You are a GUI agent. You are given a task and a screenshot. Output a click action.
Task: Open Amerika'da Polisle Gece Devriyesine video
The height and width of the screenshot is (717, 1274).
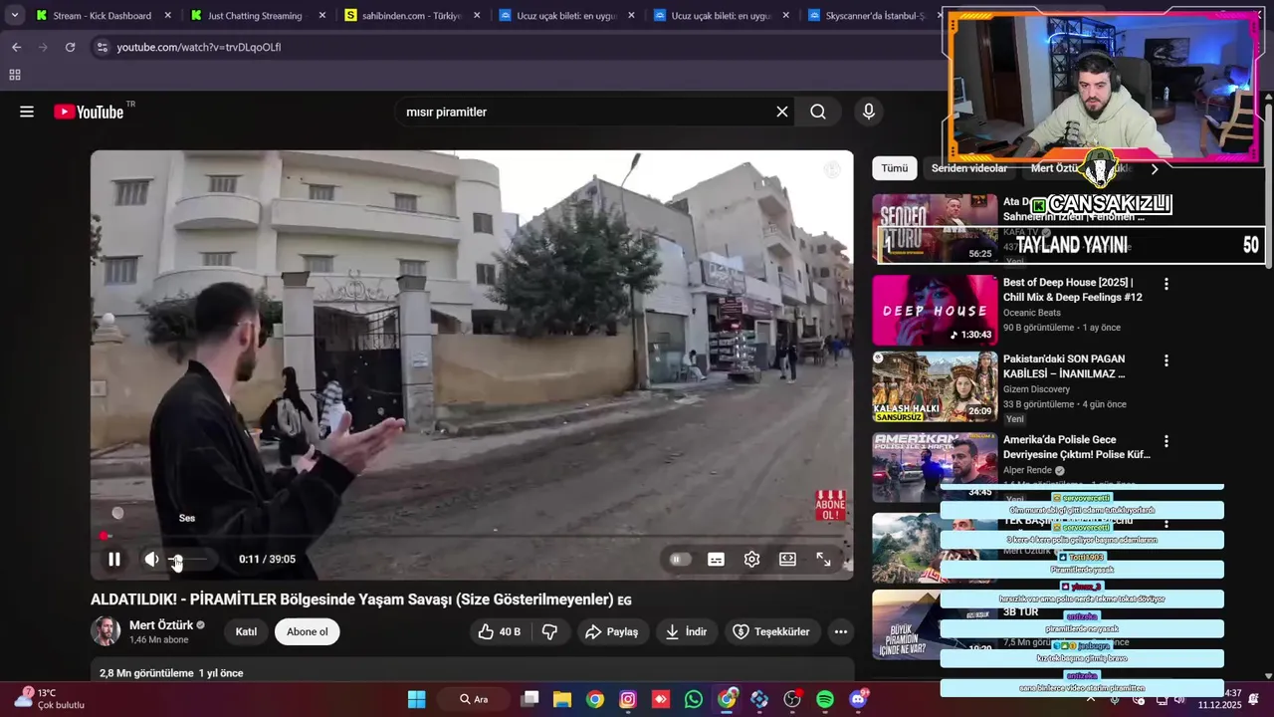coord(1077,447)
